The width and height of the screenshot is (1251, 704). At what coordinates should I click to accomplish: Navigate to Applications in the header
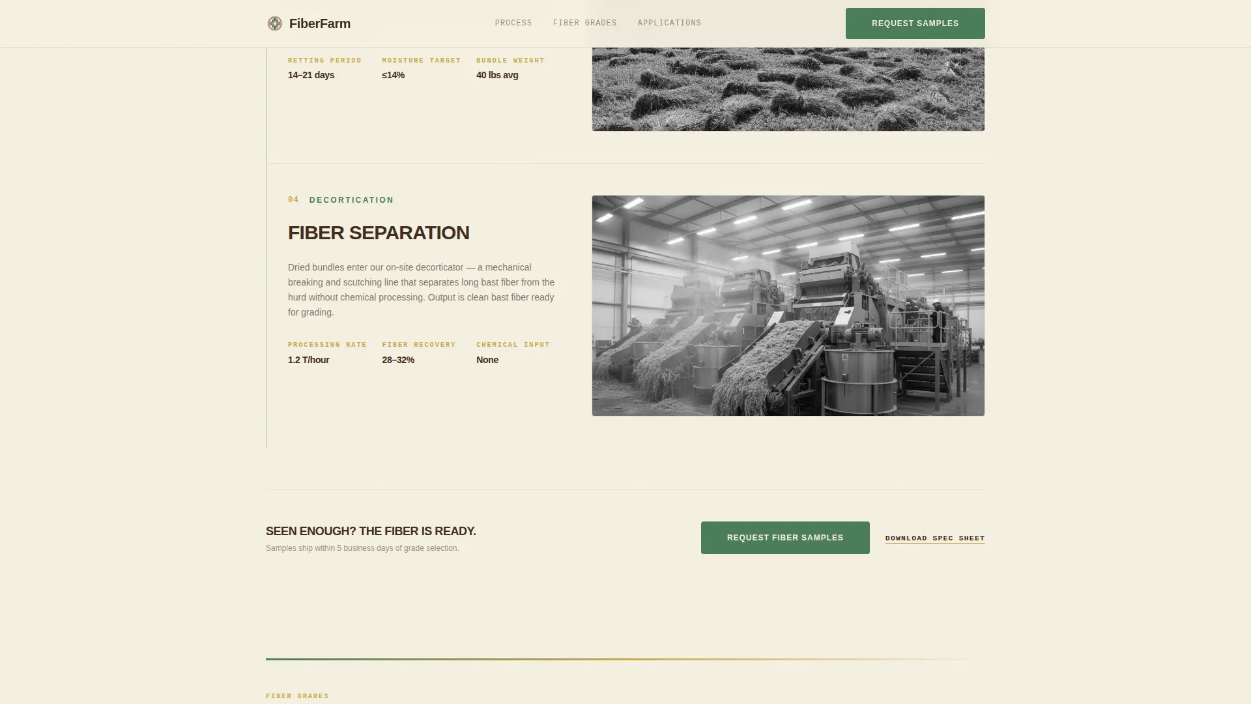(x=669, y=23)
